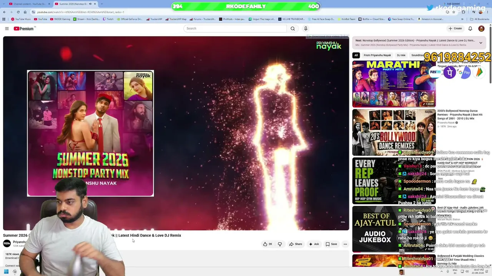This screenshot has height=276, width=492.
Task: Open the Twitch bookmark
Action: 108,19
